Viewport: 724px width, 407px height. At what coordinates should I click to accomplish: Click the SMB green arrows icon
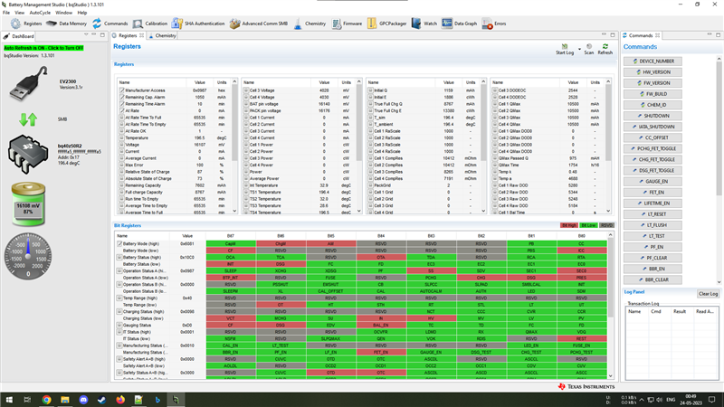(x=28, y=119)
